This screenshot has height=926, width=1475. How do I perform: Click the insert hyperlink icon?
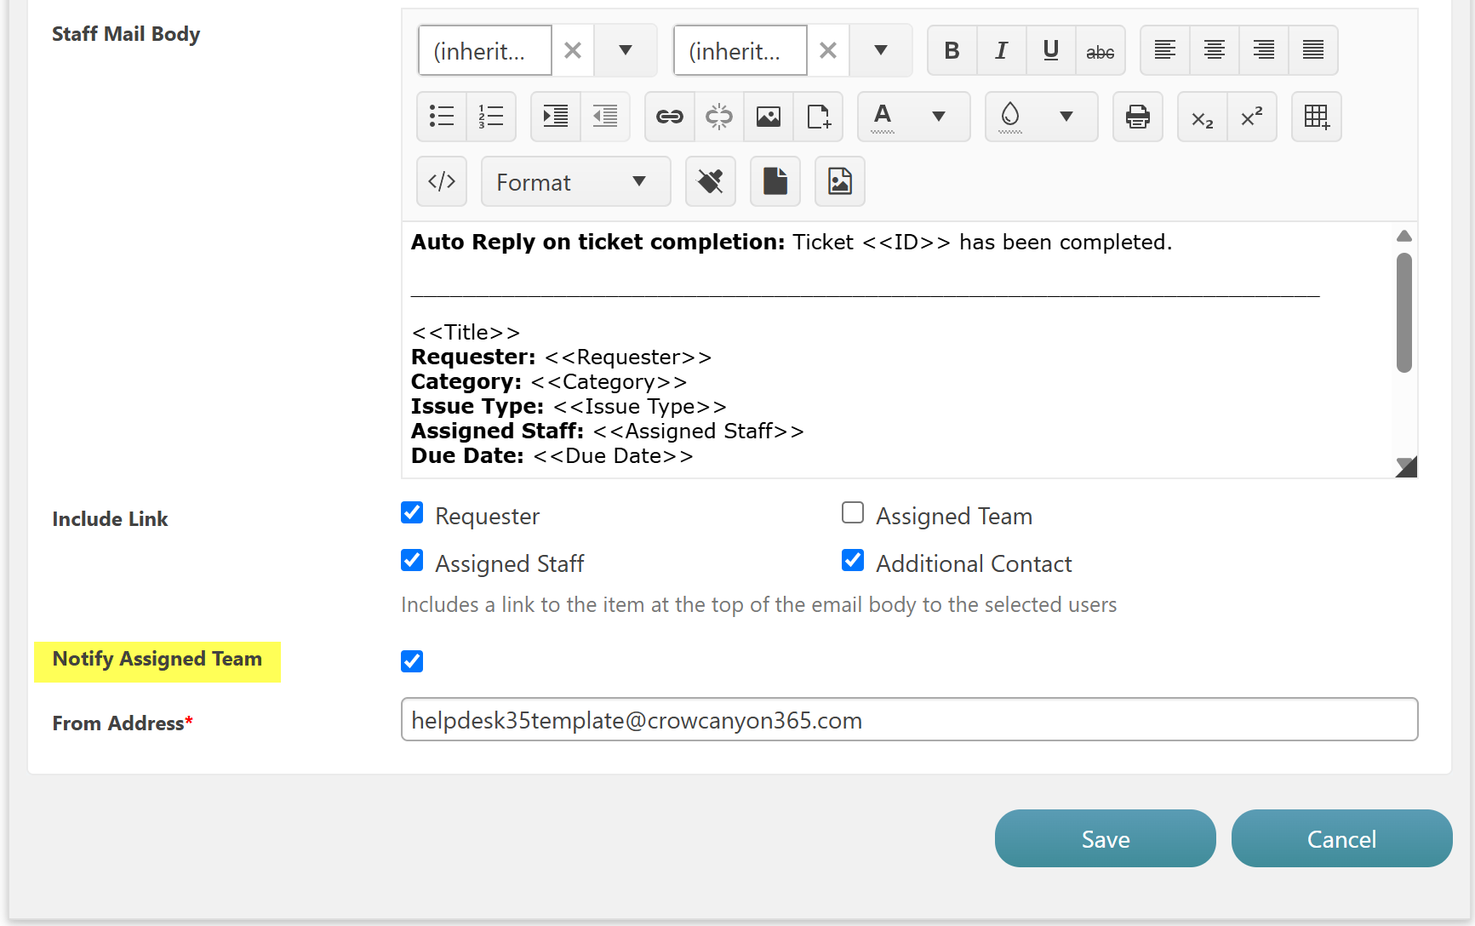(x=669, y=117)
